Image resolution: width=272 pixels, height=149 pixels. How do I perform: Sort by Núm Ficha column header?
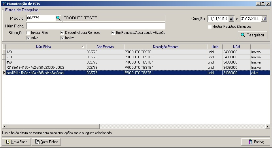click(x=43, y=46)
